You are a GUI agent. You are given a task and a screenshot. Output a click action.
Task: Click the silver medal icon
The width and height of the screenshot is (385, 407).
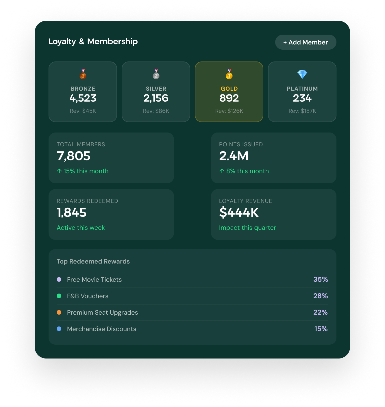coord(156,74)
